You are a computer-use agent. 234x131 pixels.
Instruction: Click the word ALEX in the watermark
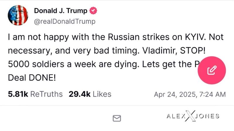point(176,116)
